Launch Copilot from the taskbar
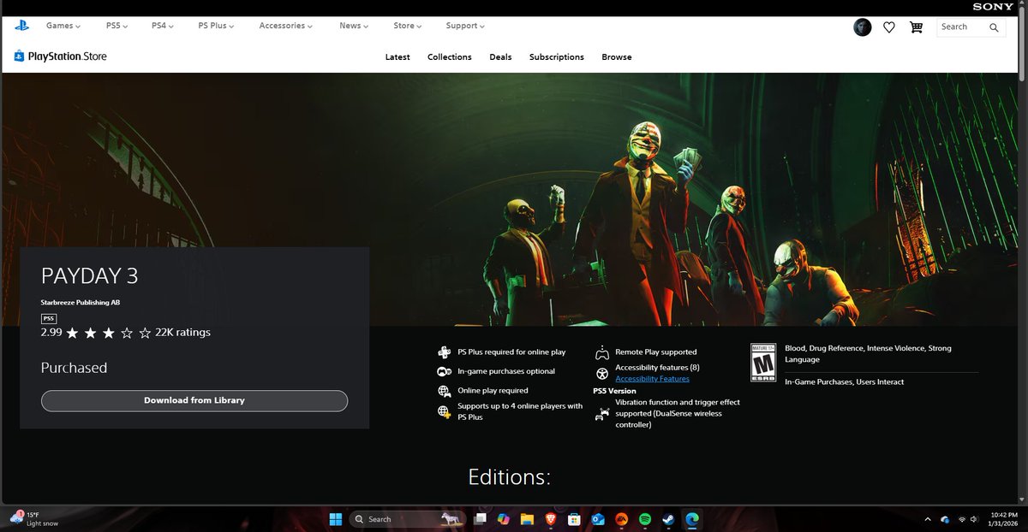Screen dimensions: 1028x532 [x=504, y=518]
